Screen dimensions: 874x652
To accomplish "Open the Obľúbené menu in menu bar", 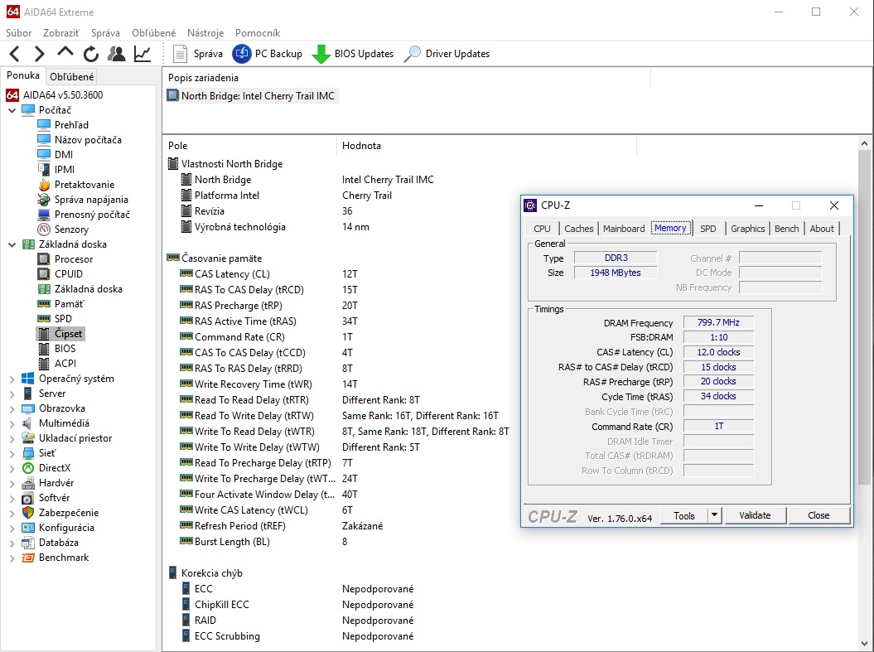I will click(x=154, y=33).
